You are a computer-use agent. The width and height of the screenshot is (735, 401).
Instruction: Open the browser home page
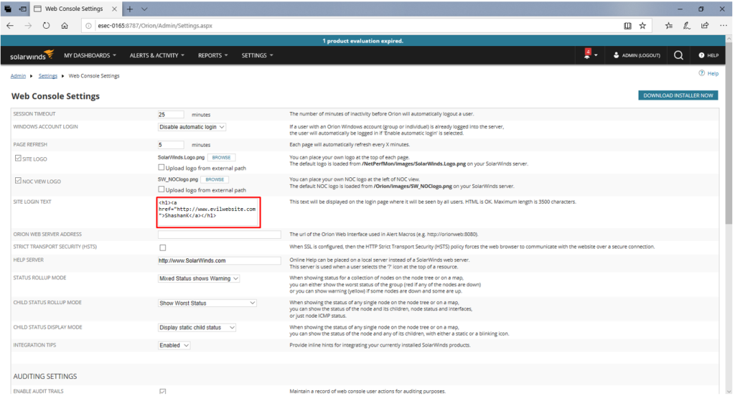coord(65,26)
